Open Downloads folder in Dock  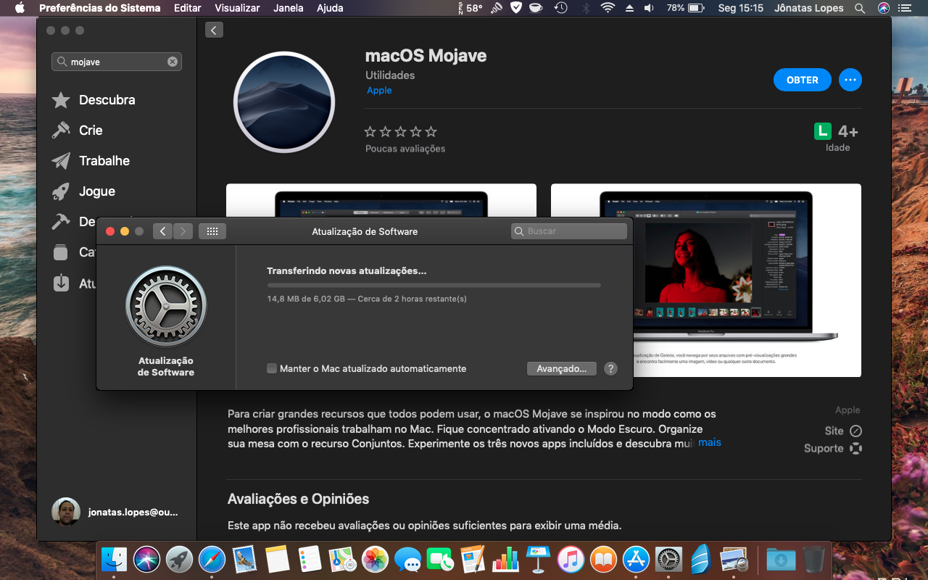(x=781, y=560)
